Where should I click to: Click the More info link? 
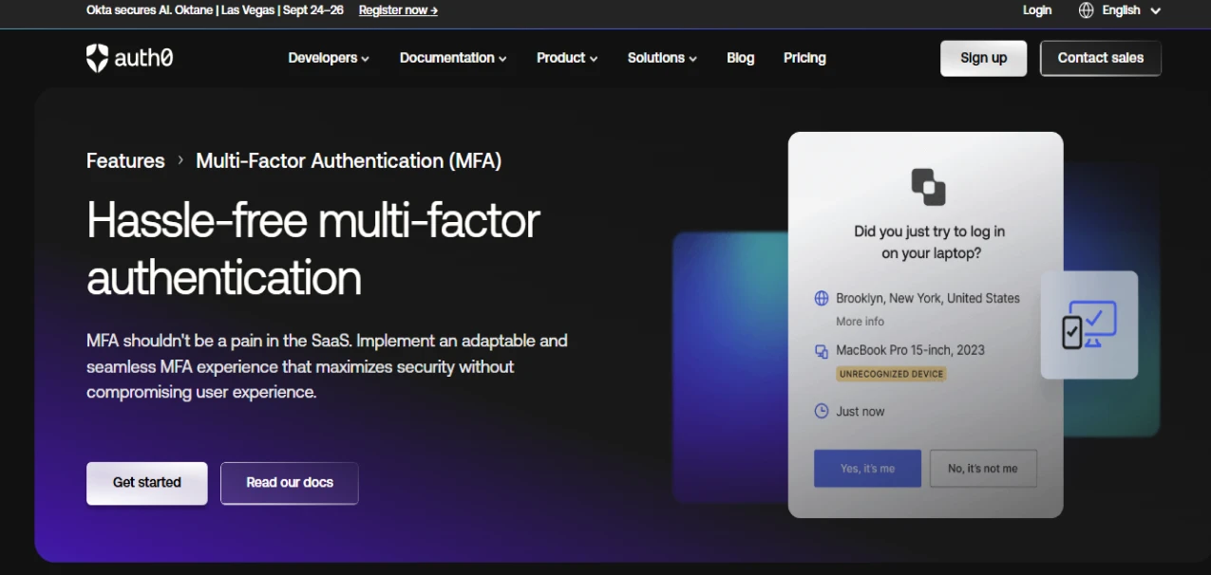click(x=860, y=322)
